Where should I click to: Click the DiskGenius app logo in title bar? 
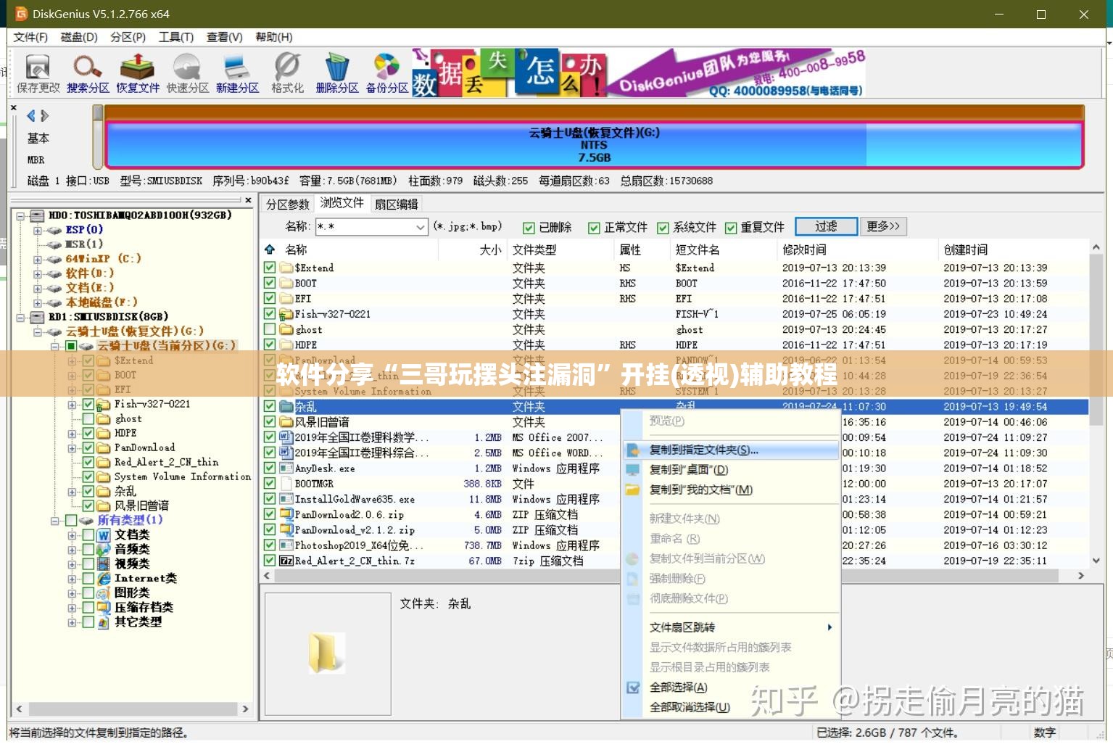pos(21,14)
